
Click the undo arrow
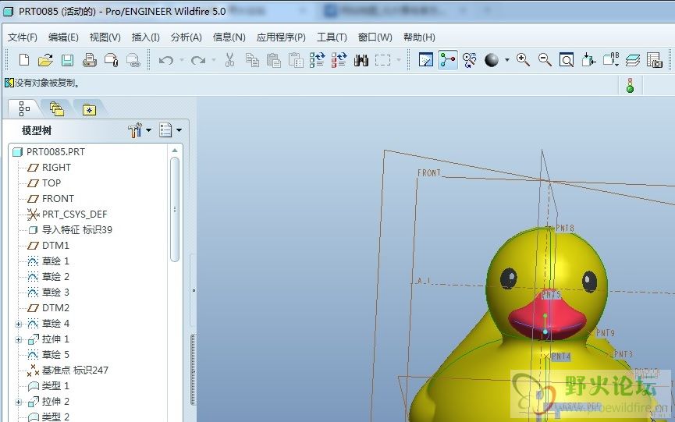pos(166,60)
